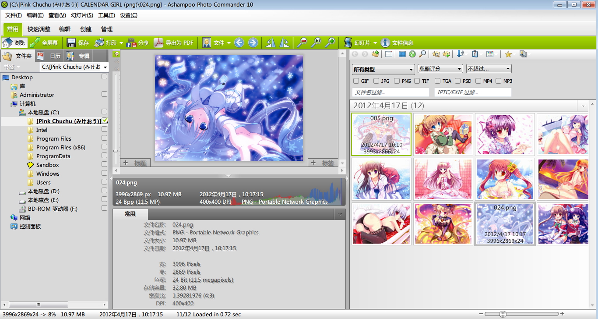Export image as PDF (导出为 PDF)
The width and height of the screenshot is (598, 319).
pyautogui.click(x=173, y=43)
